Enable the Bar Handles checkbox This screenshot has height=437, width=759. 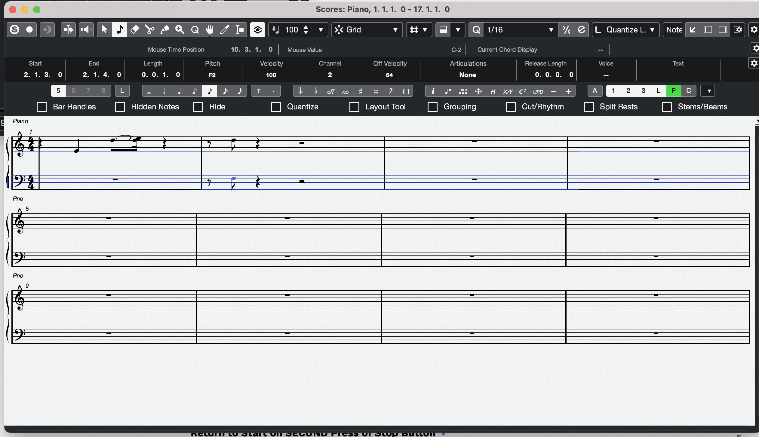point(42,107)
